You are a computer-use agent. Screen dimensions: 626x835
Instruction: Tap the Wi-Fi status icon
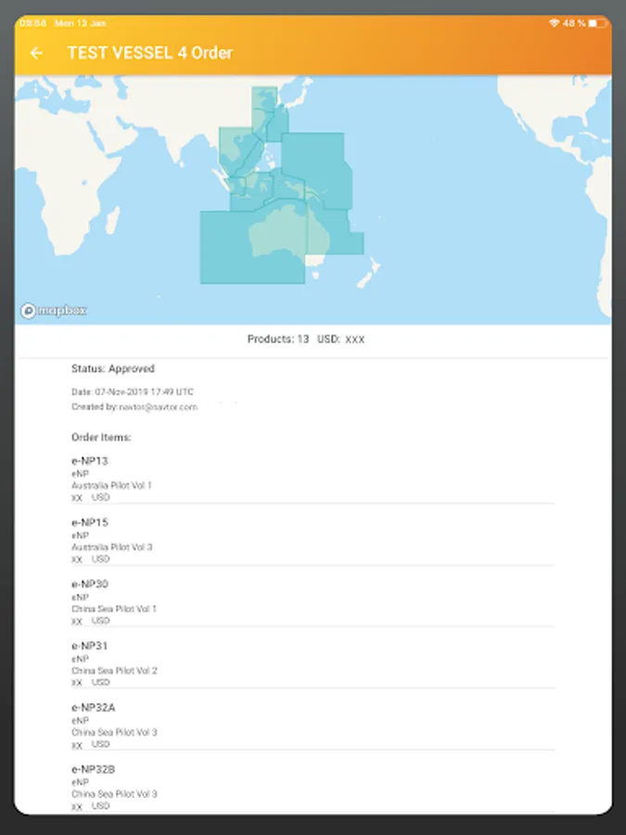click(555, 23)
